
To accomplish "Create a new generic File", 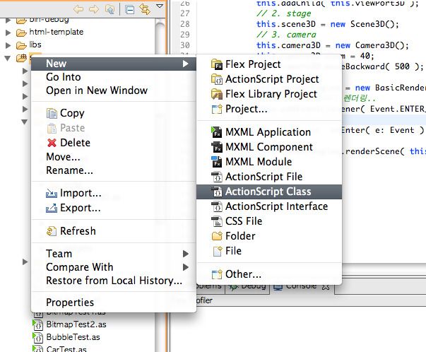I will (x=269, y=251).
